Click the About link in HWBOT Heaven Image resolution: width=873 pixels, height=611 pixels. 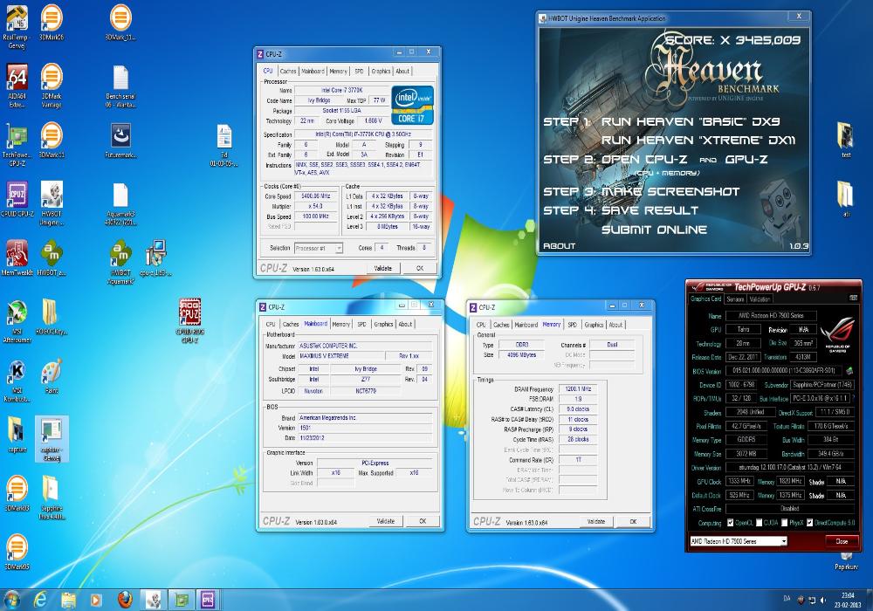559,246
